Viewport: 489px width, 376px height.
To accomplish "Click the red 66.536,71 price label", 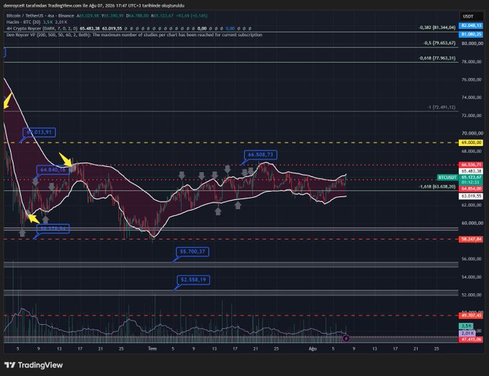I will [x=471, y=165].
